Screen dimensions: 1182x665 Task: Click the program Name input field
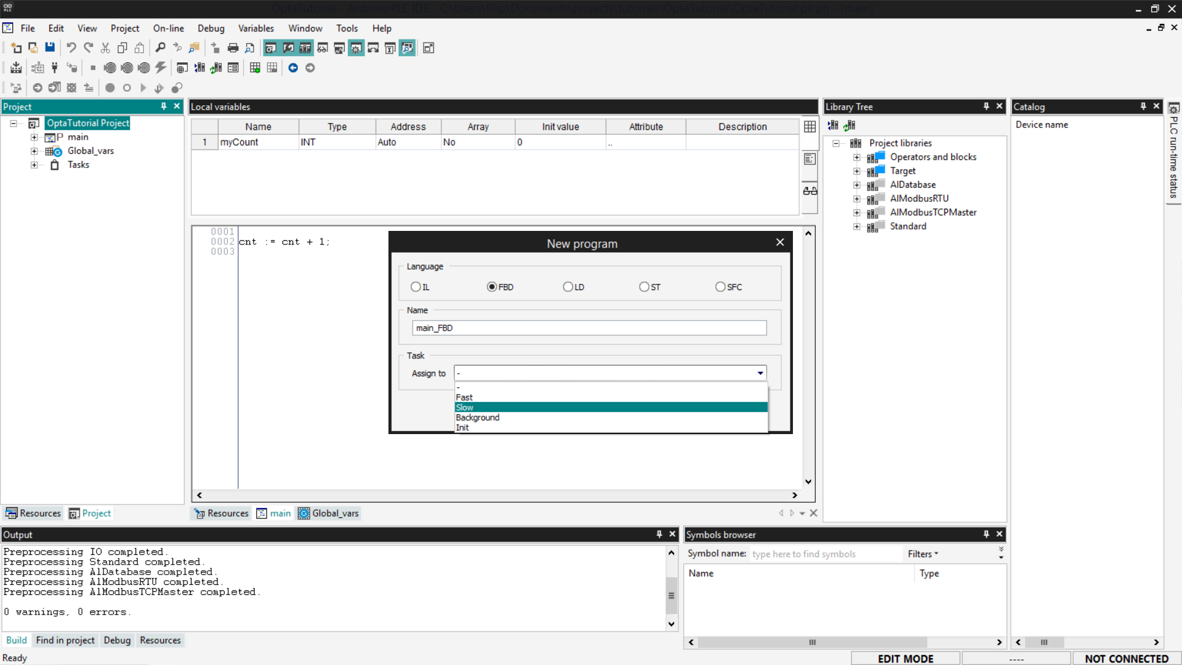589,328
